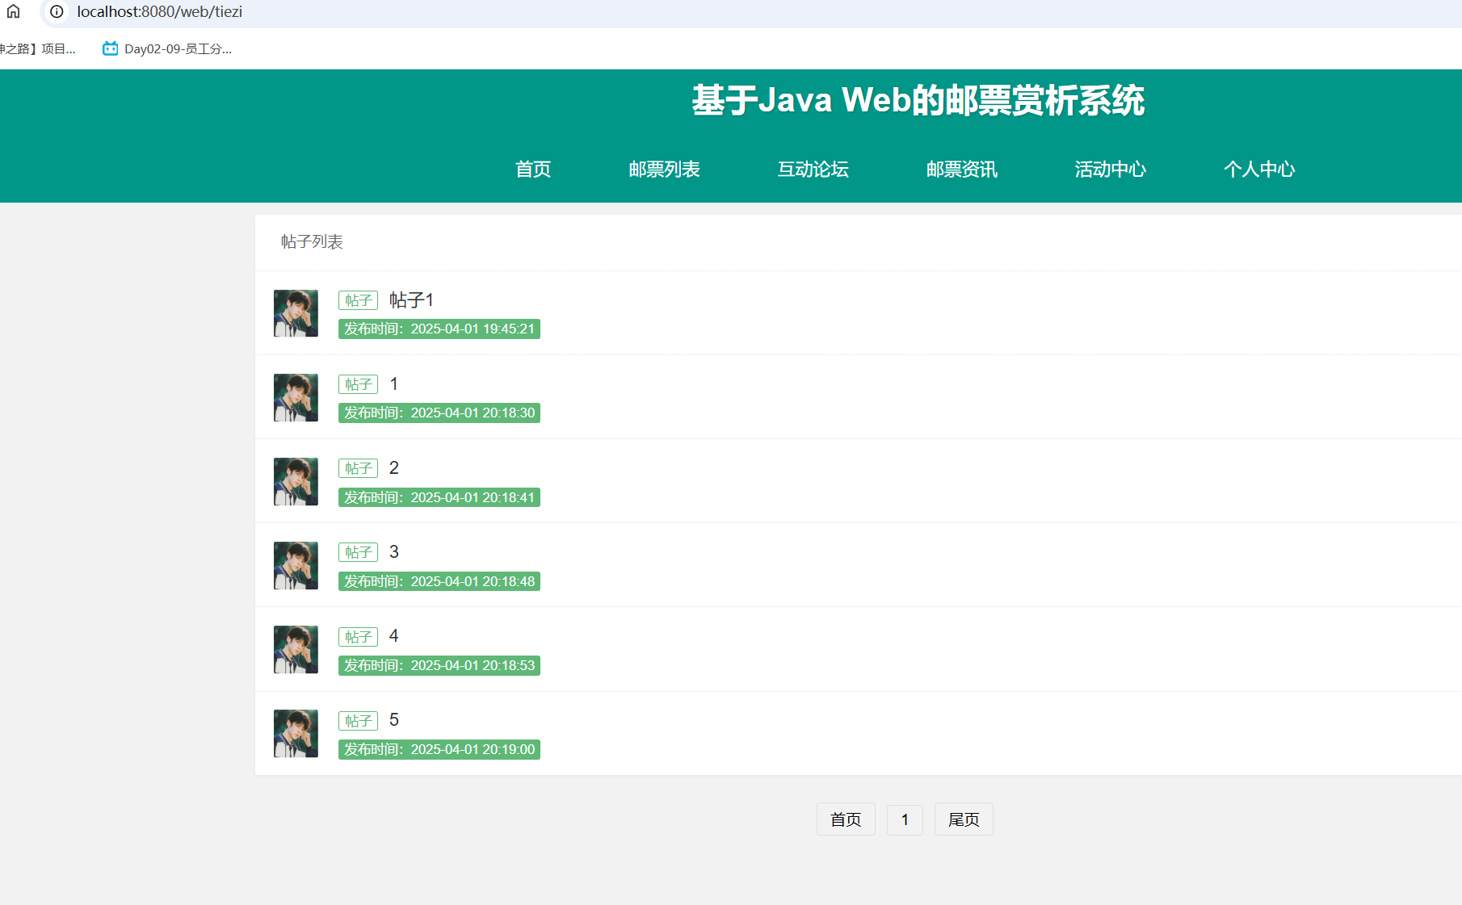Screen dimensions: 1462x905
Task: Click the avatar of post titled 3
Action: coord(296,565)
